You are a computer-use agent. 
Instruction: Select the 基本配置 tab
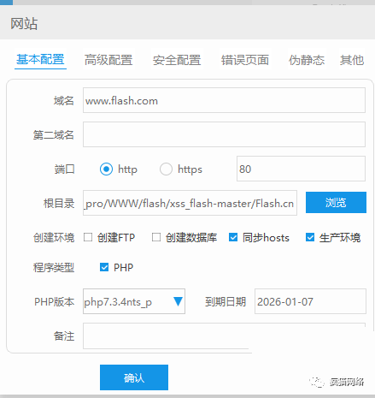point(40,59)
